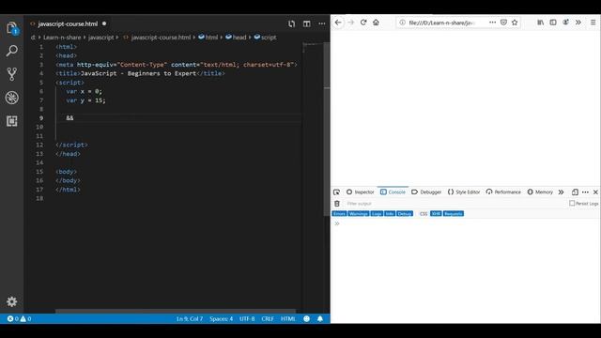Click UTF-8 encoding in status bar
This screenshot has width=601, height=338.
[x=247, y=319]
